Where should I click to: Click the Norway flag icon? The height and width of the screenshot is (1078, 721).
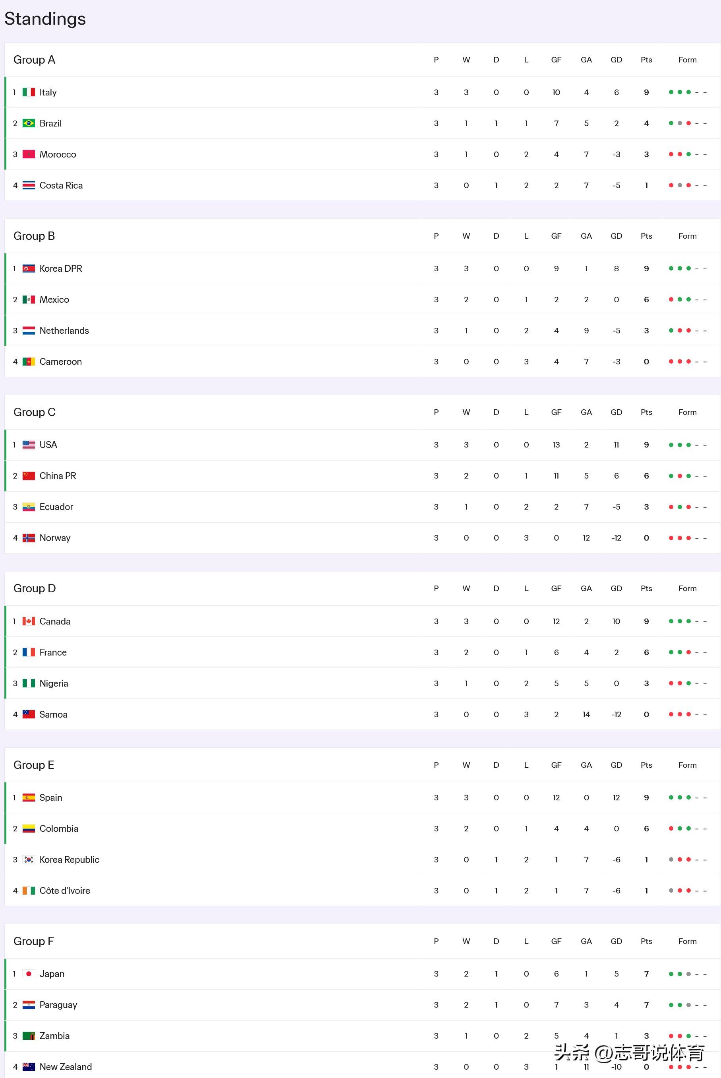pyautogui.click(x=29, y=538)
